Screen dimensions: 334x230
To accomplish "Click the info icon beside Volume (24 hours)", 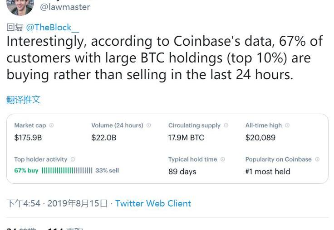I will pos(148,125).
